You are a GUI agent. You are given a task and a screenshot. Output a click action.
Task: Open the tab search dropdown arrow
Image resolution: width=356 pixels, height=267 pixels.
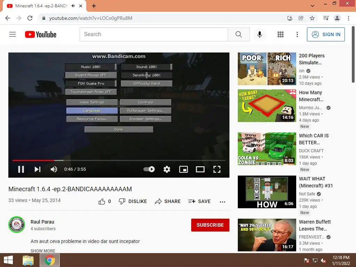click(x=313, y=6)
